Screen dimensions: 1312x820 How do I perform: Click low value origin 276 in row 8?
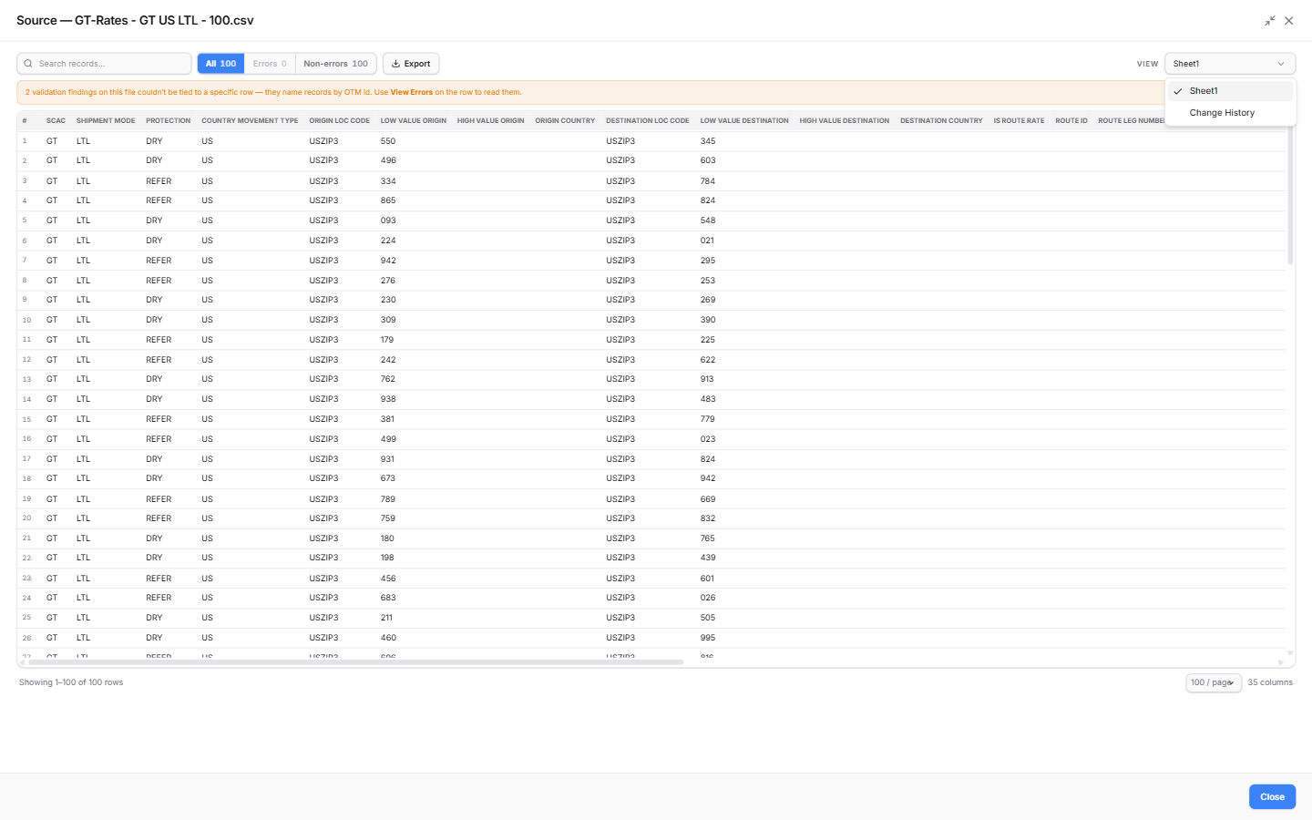pyautogui.click(x=388, y=281)
